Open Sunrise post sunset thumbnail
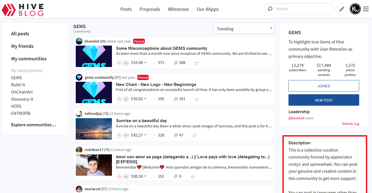The height and width of the screenshot is (193, 372). coord(94,129)
